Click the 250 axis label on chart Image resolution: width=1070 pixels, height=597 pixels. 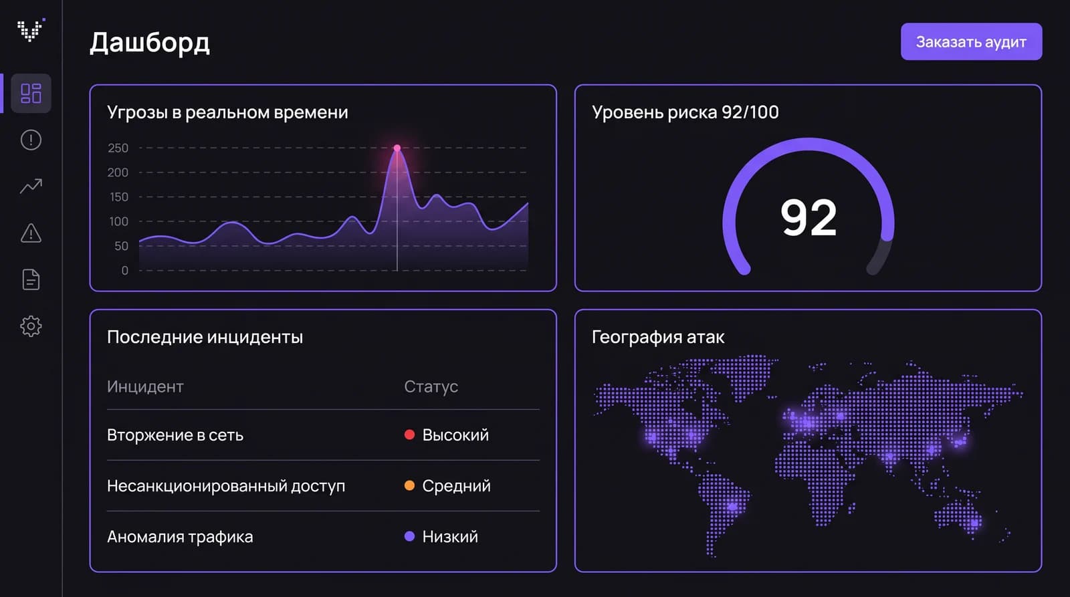click(x=118, y=148)
